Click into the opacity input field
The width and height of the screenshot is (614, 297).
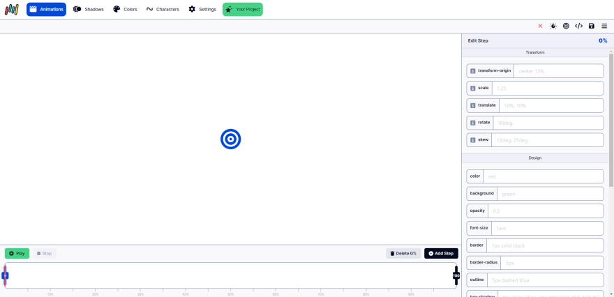[x=546, y=211]
